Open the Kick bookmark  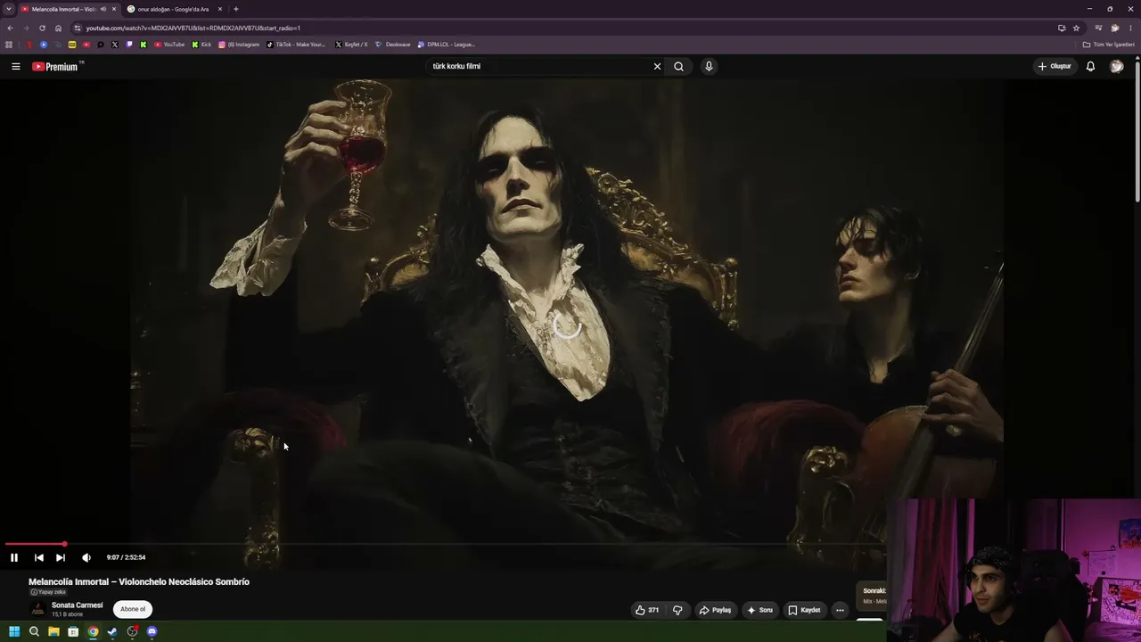[x=201, y=45]
